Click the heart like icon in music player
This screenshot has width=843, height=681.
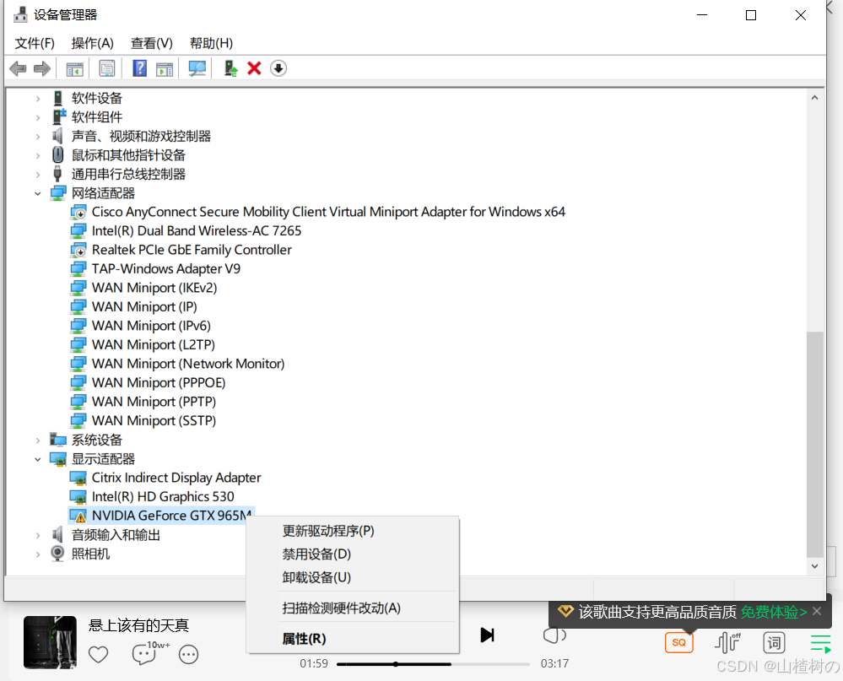tap(99, 654)
